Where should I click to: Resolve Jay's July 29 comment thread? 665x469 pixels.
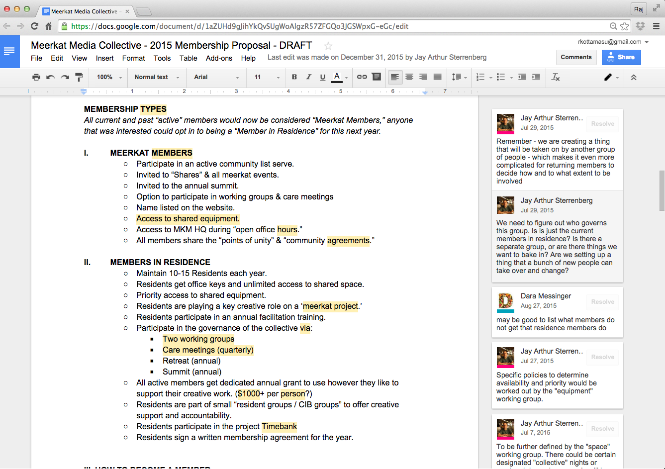602,124
